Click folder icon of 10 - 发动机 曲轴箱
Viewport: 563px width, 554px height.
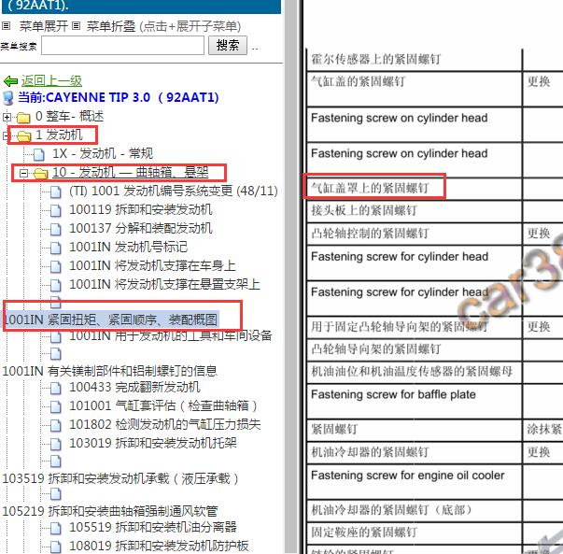pos(40,174)
